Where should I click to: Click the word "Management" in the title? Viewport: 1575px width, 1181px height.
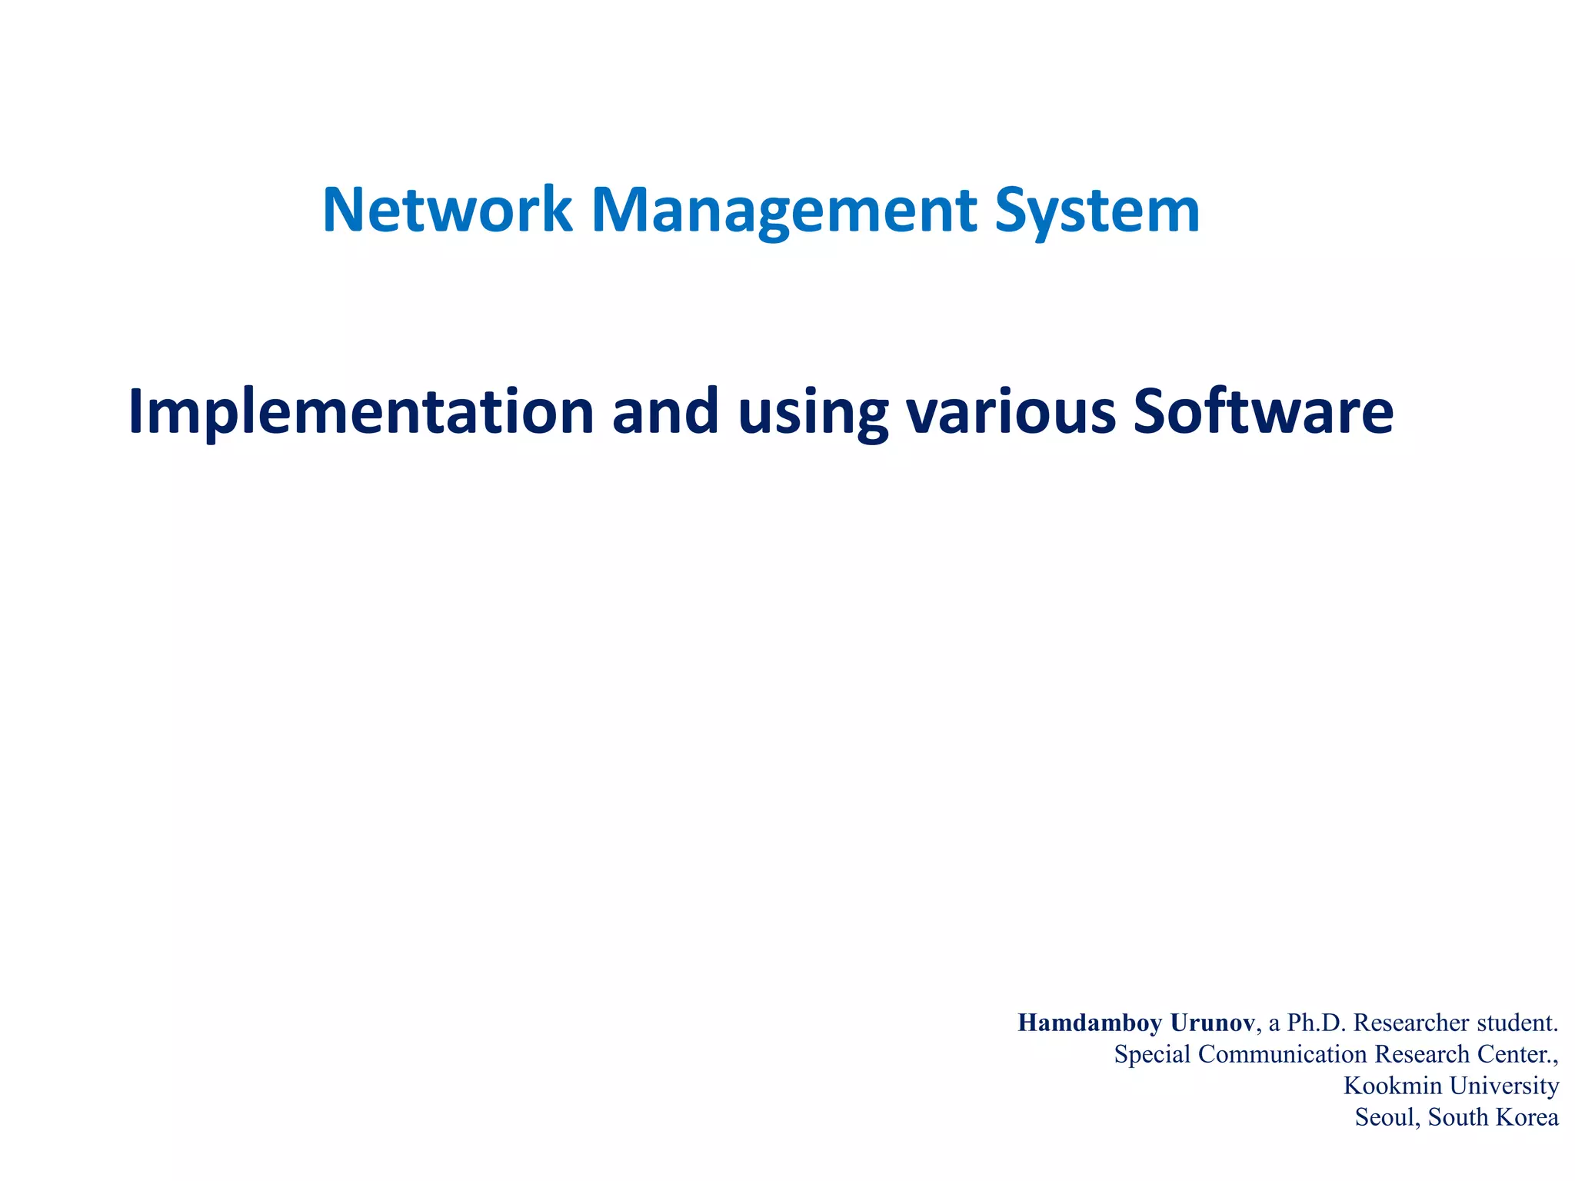784,210
